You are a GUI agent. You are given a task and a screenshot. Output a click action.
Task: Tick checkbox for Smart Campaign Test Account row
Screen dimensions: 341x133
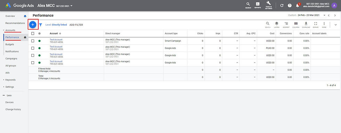(33, 41)
